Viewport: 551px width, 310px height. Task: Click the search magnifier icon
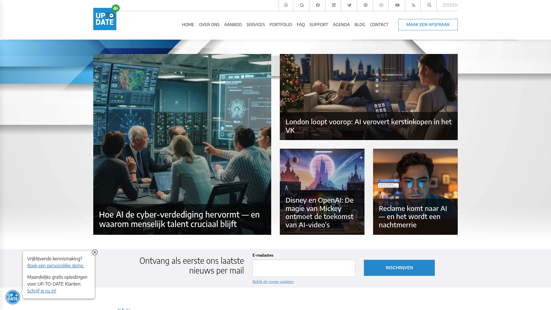point(429,5)
